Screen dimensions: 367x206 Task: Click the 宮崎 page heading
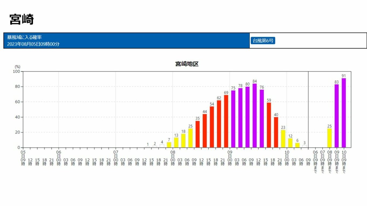[22, 20]
